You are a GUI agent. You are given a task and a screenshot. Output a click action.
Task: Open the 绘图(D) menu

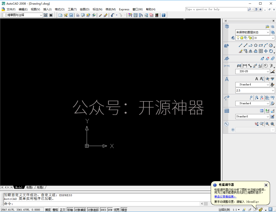coord(85,9)
